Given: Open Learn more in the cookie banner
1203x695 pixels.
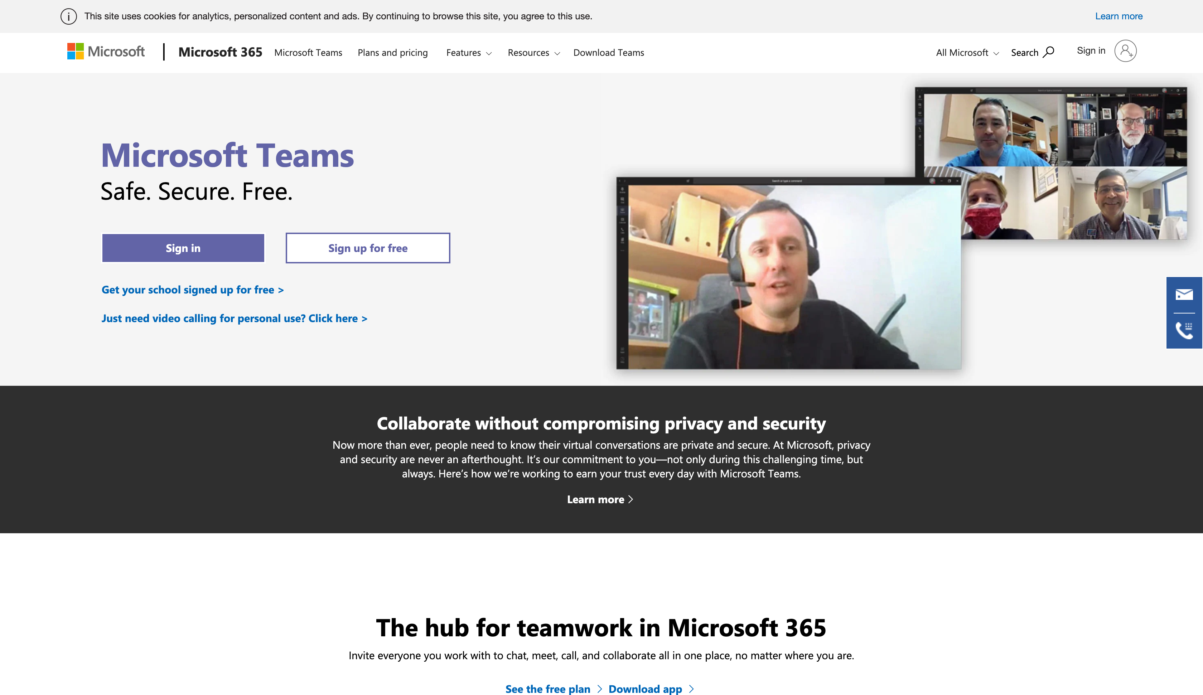Looking at the screenshot, I should 1119,16.
